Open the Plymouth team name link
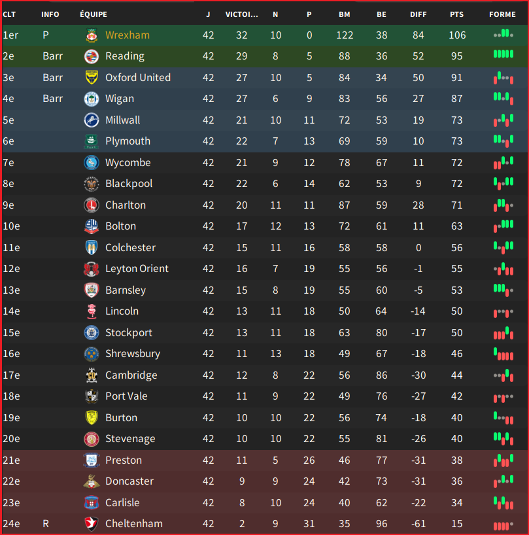The width and height of the screenshot is (529, 535). pos(128,141)
